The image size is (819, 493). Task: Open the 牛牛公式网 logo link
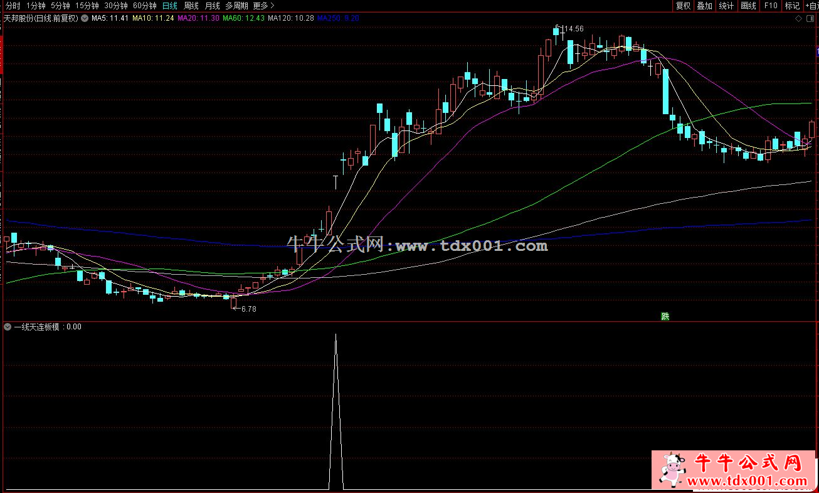point(735,469)
